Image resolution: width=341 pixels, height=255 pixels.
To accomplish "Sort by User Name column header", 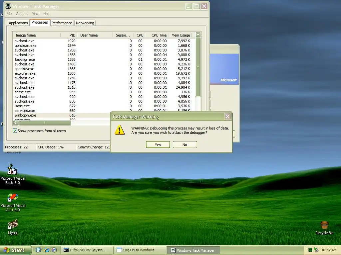I will (x=95, y=35).
